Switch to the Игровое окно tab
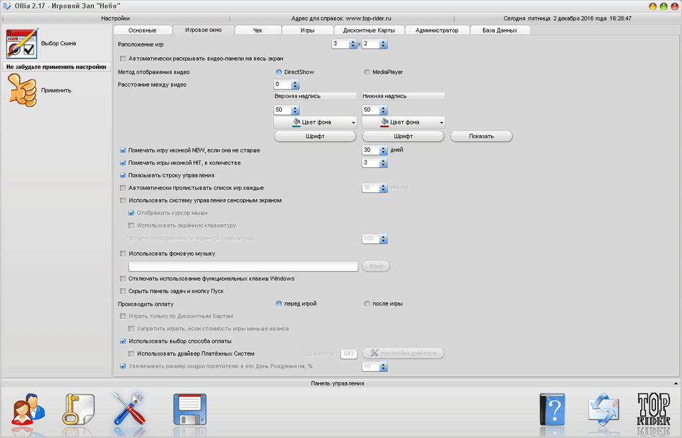Screen dimensions: 682x438 point(203,30)
